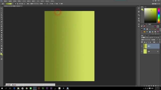Select the Path Selection tool
This screenshot has height=90, width=161.
(2, 44)
